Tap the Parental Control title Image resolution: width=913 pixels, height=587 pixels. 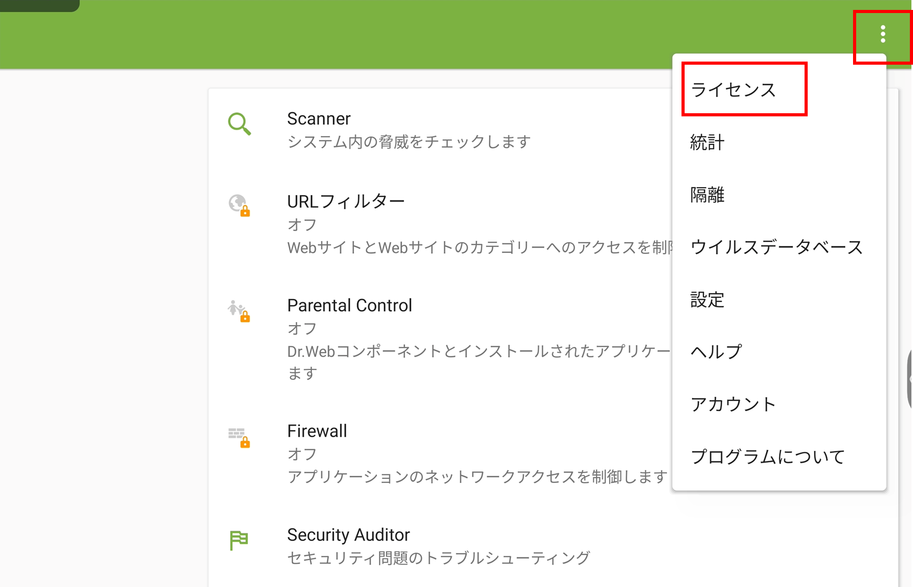(349, 306)
